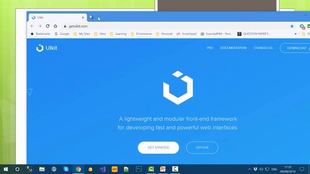Open the ECommerce bookmark folder
This screenshot has width=310, height=174.
click(x=141, y=34)
